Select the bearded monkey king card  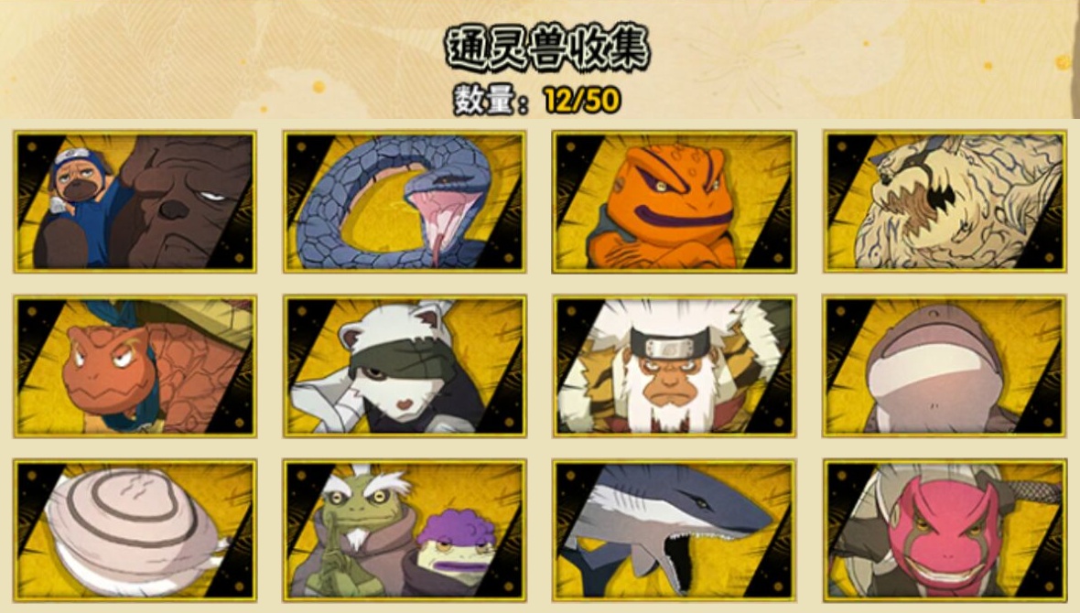[x=674, y=366]
